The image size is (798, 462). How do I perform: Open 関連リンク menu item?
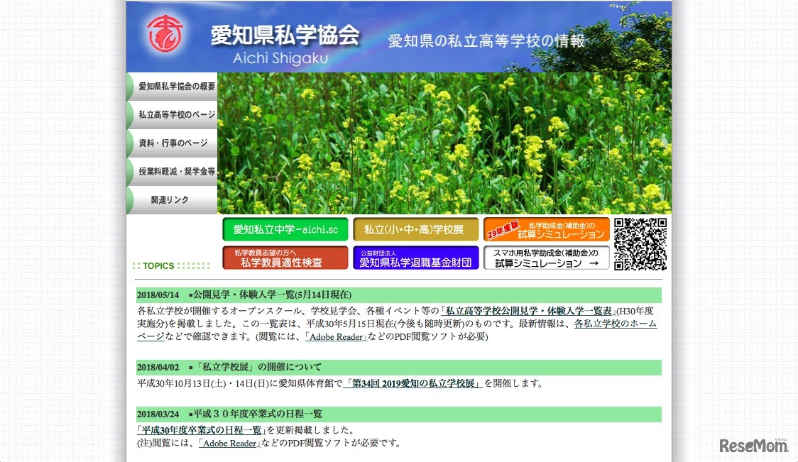tap(172, 200)
